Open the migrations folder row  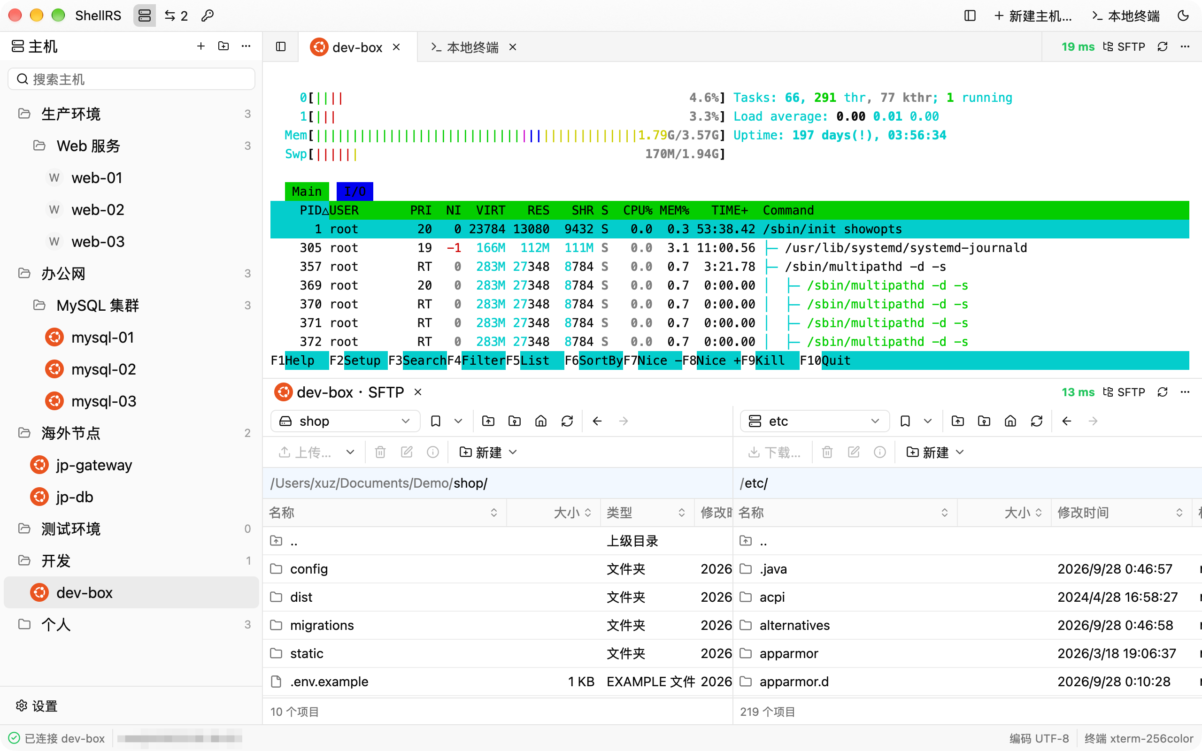coord(498,625)
